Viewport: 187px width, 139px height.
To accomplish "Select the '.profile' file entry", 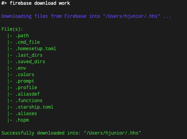I will coord(26,88).
